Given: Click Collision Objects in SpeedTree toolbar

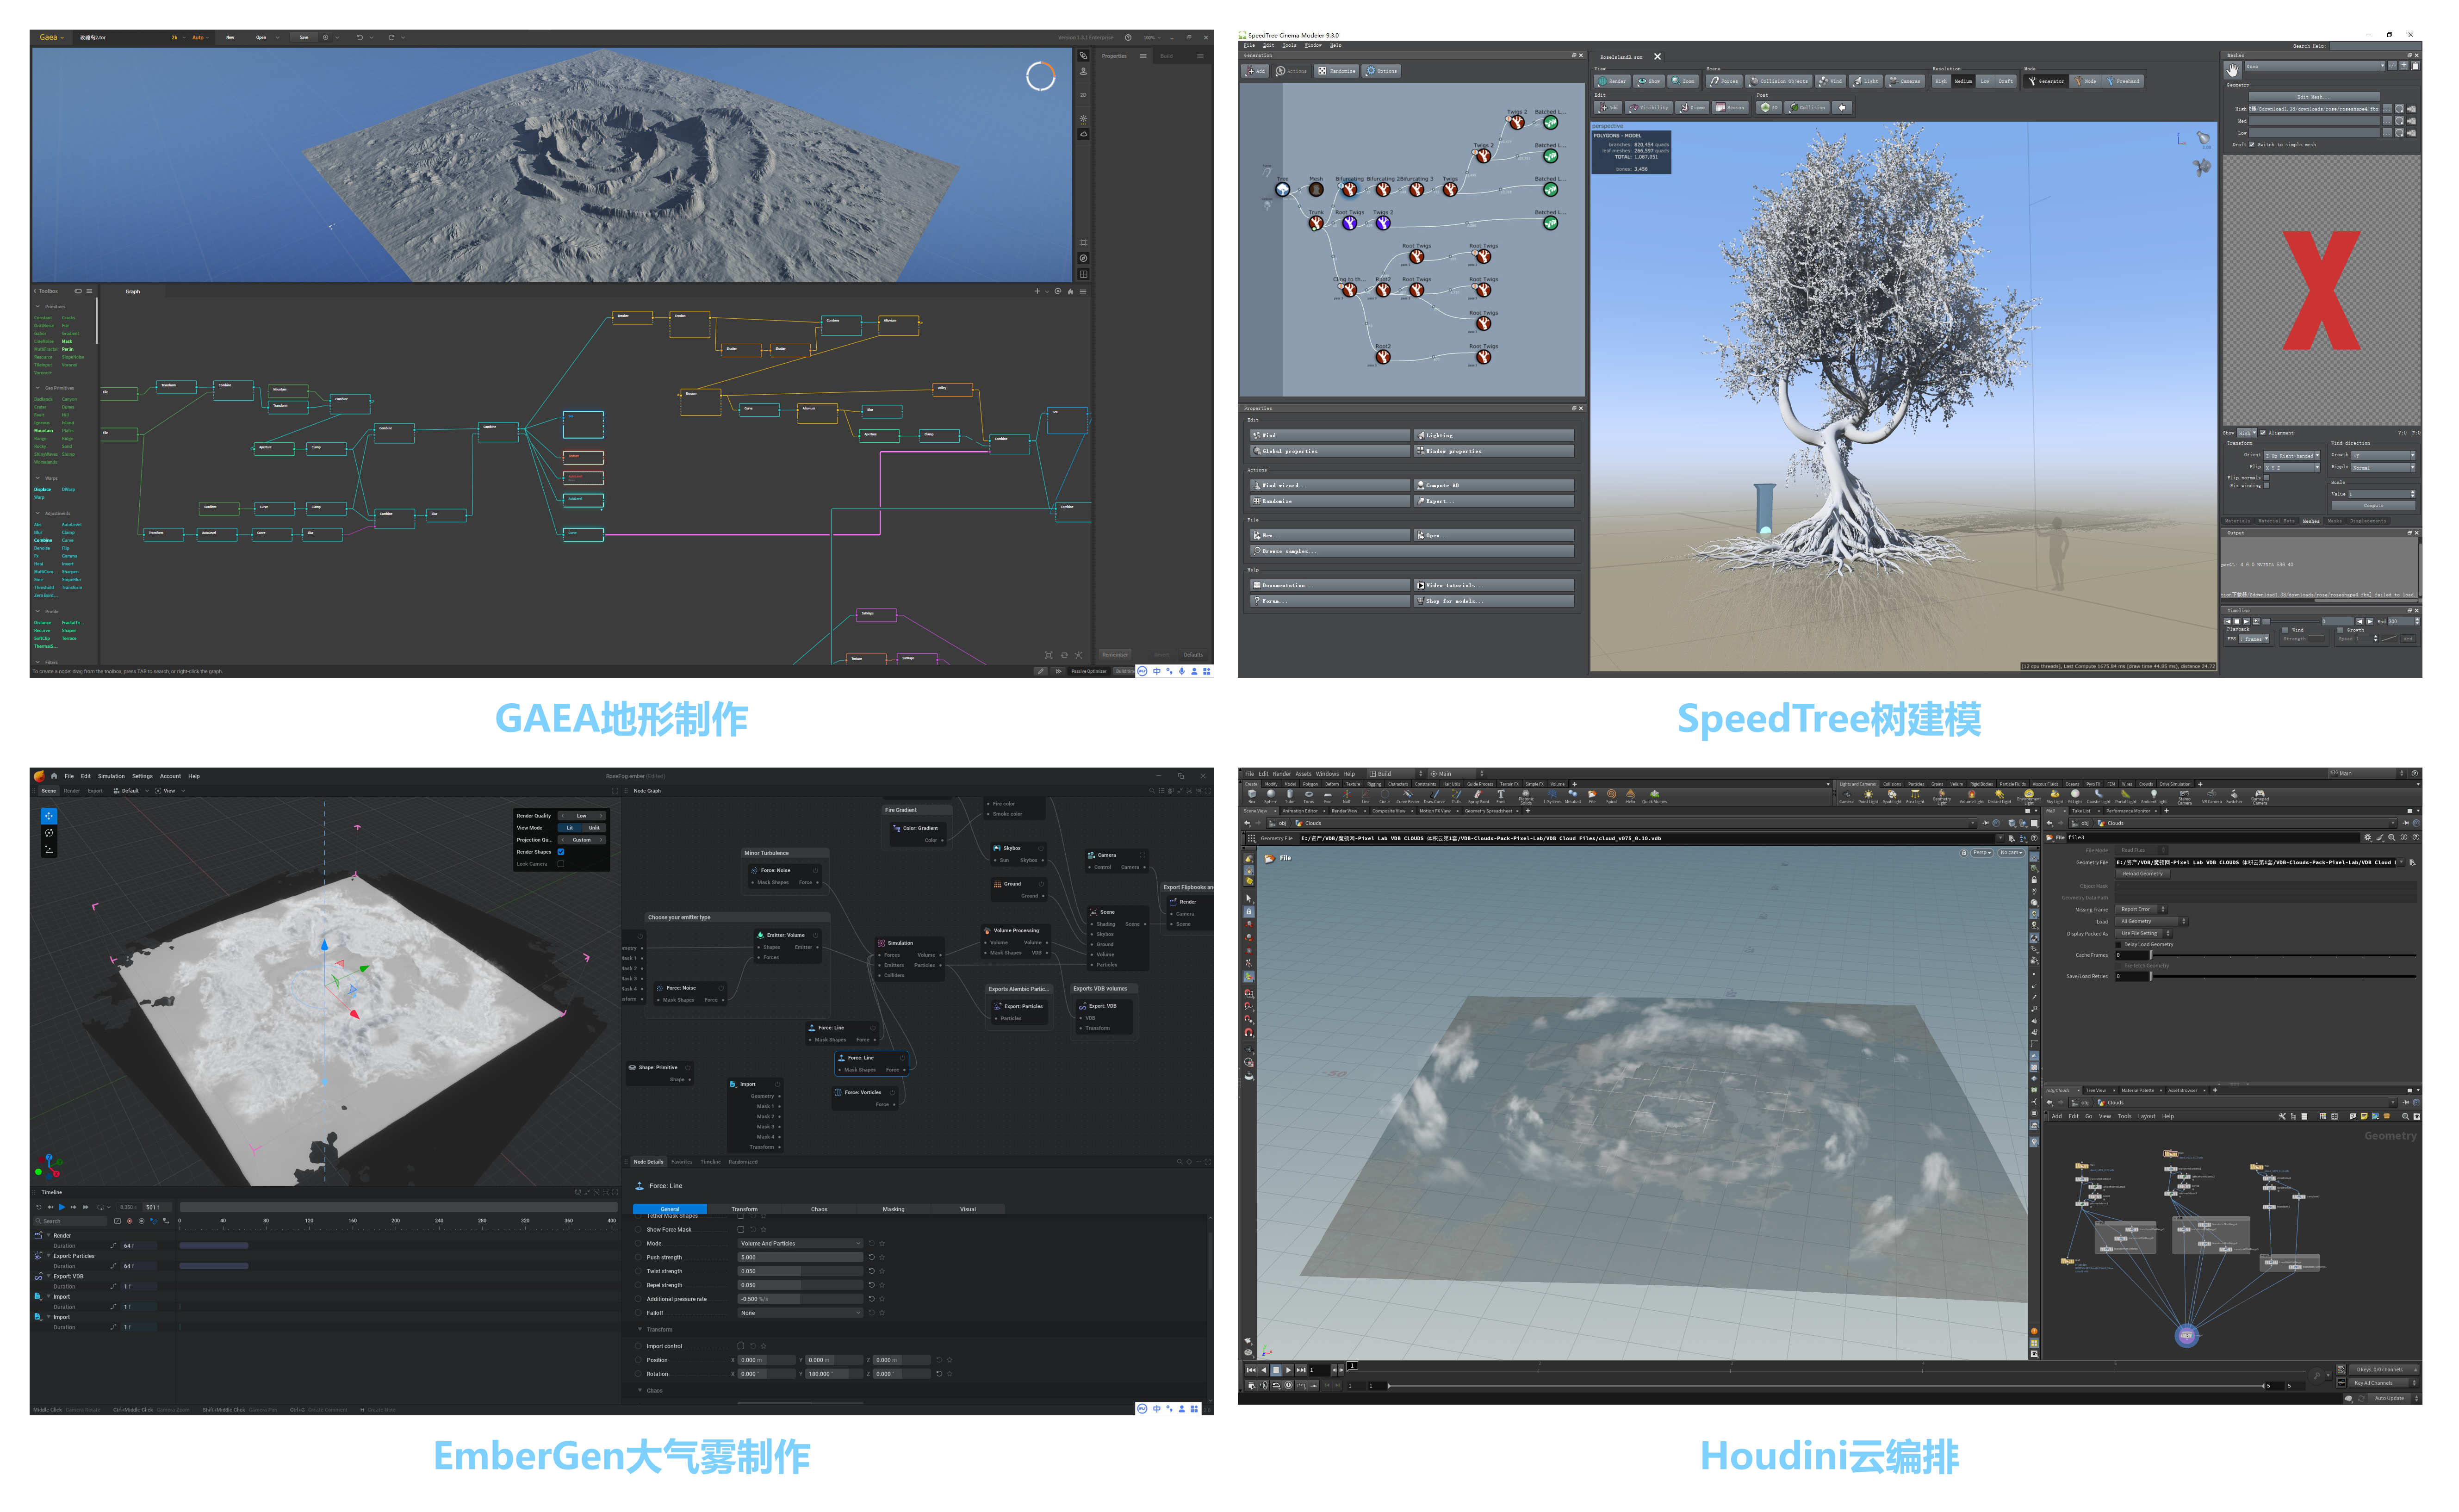Looking at the screenshot, I should coord(1779,82).
